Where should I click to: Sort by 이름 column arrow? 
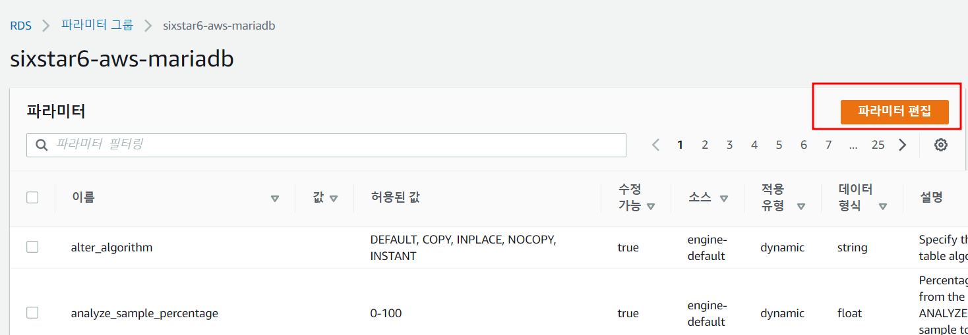[x=275, y=199]
